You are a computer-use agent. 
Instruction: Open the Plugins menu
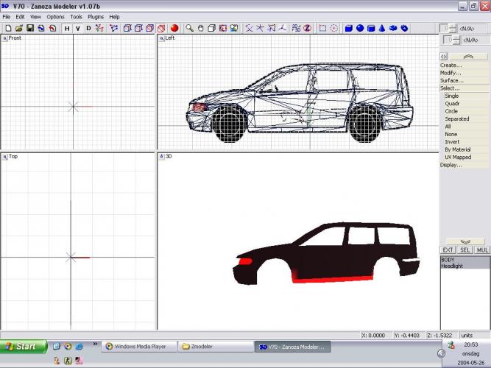(96, 16)
